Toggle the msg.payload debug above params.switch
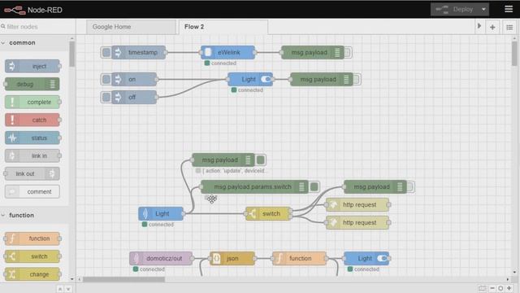The width and height of the screenshot is (520, 293). coord(260,160)
